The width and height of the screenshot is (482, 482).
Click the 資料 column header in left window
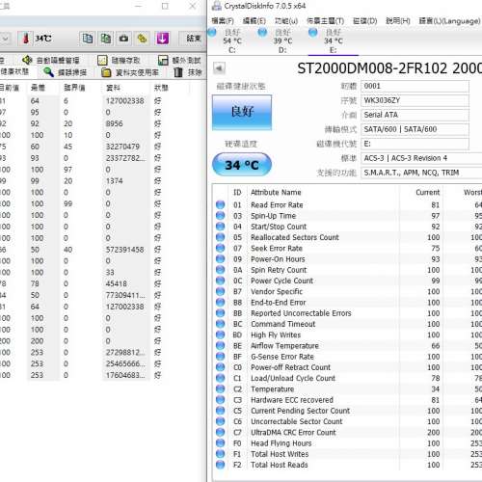113,88
